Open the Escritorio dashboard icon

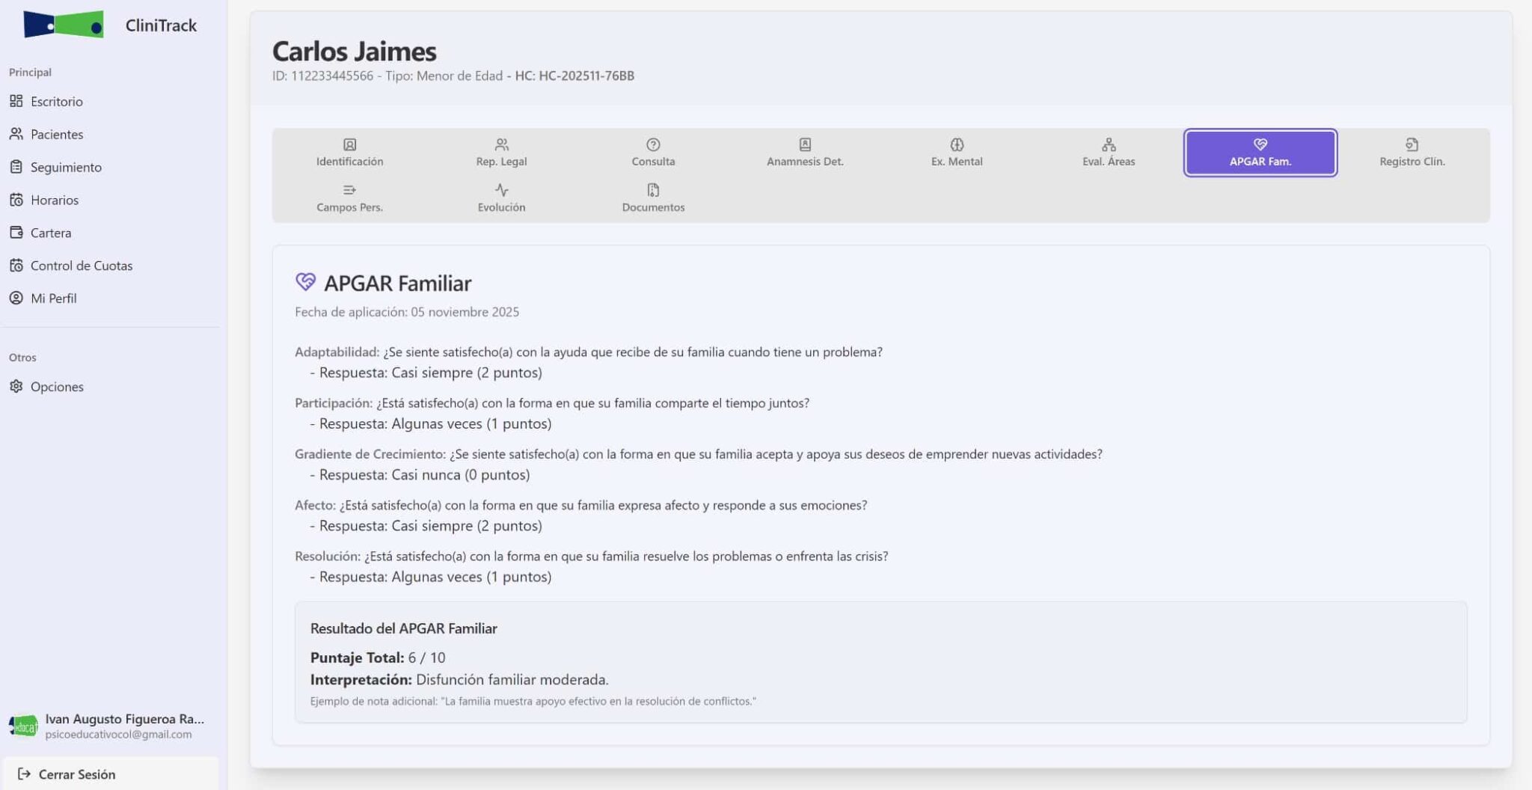(x=16, y=101)
